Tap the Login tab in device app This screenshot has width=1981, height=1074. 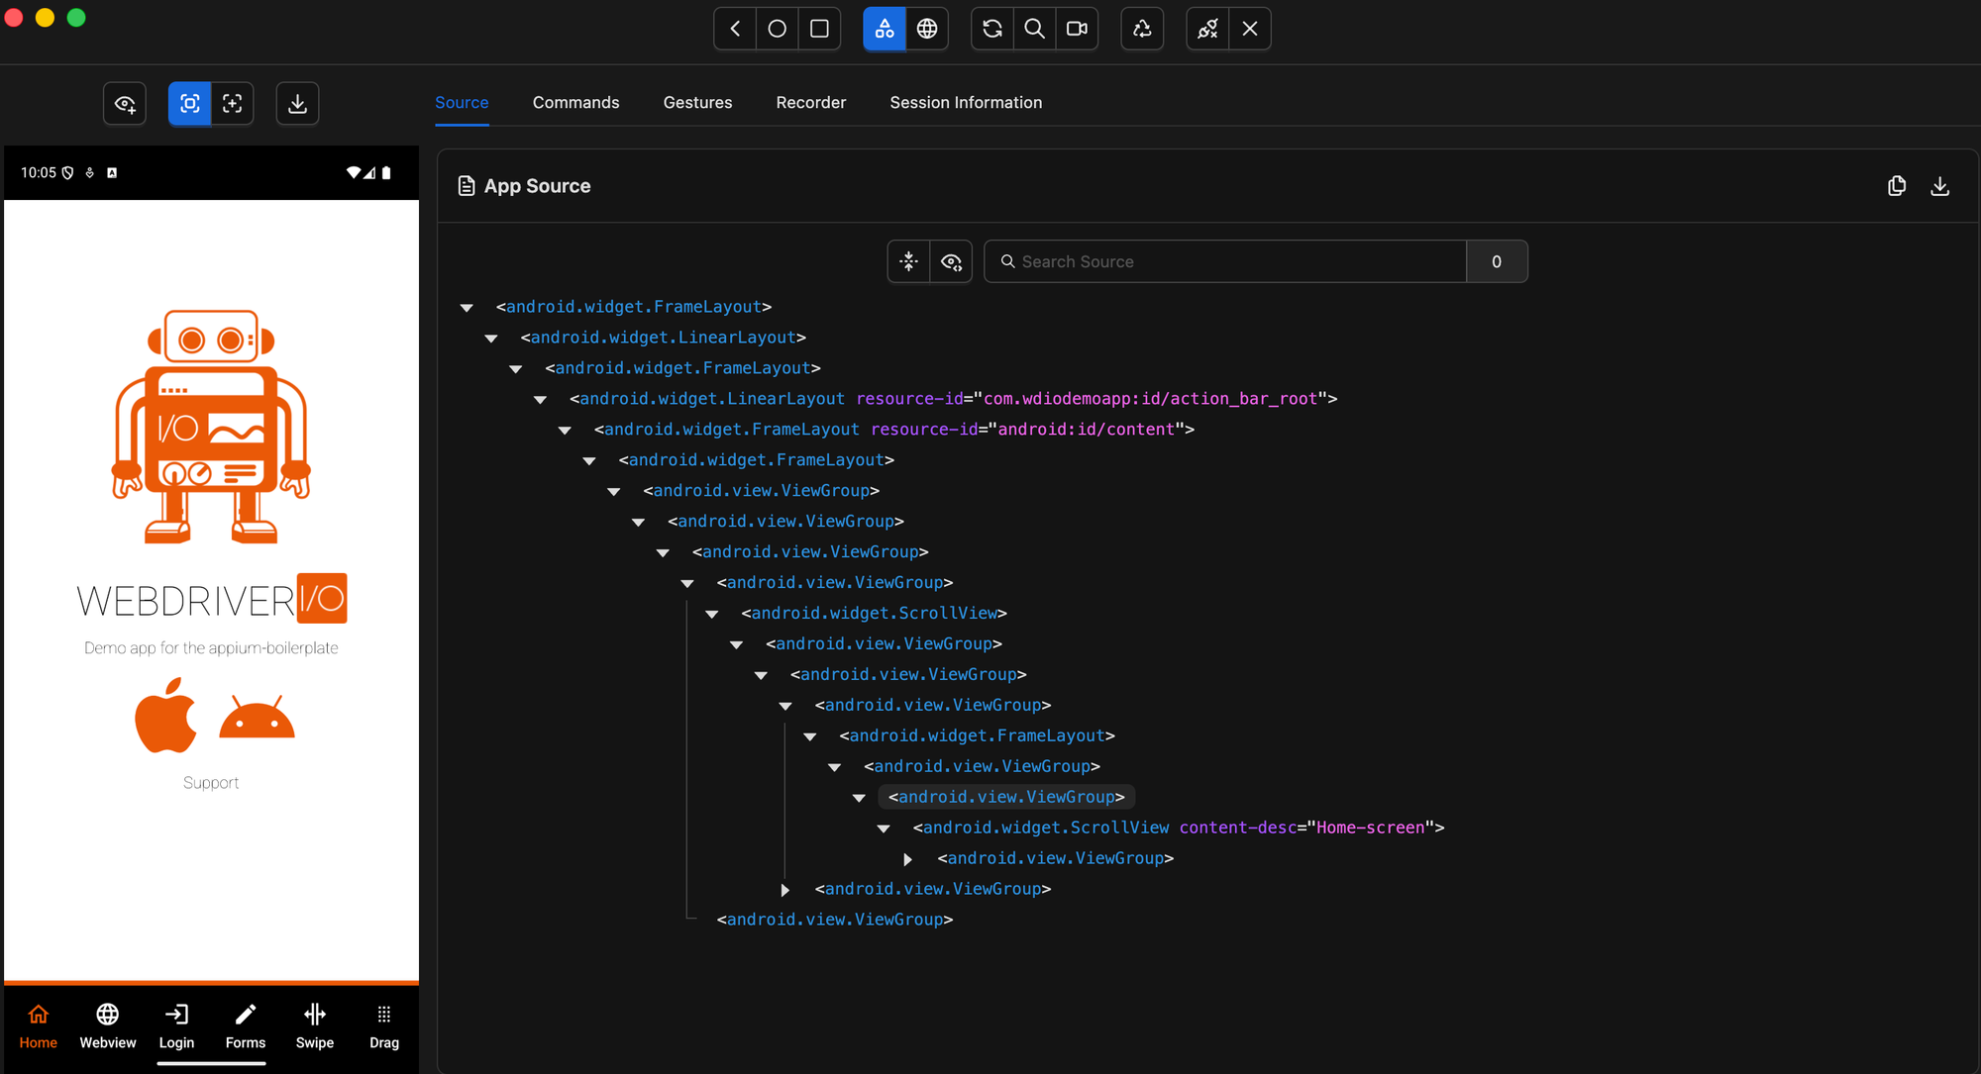pos(176,1025)
